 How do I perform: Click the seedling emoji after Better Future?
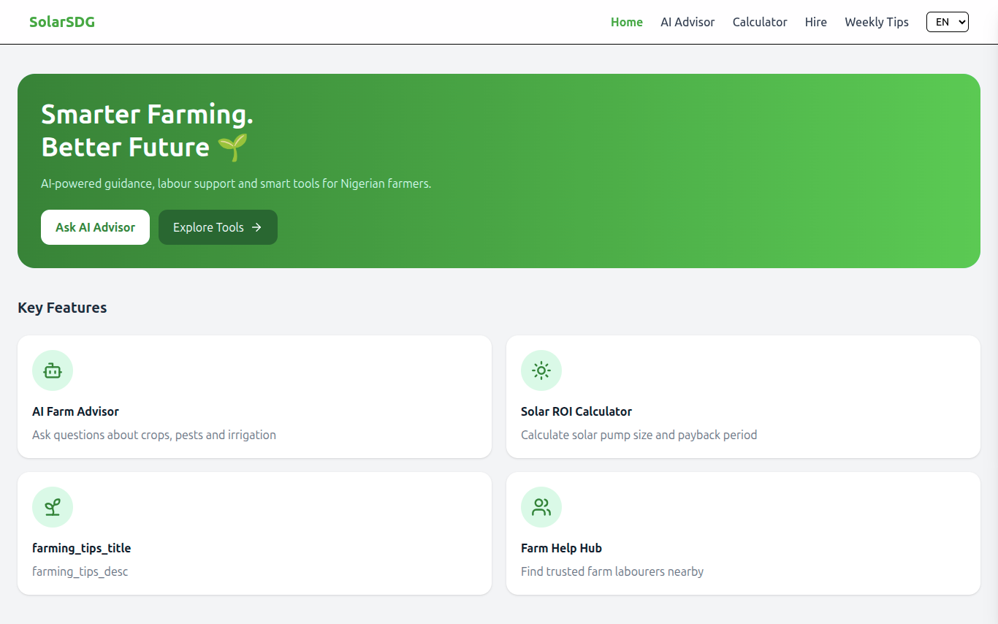[x=233, y=147]
